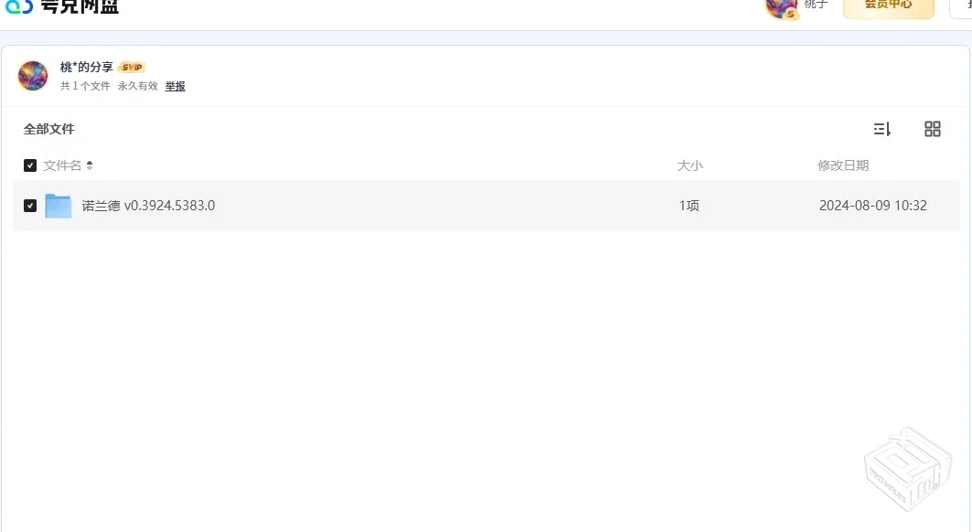Screen dimensions: 972x532
Task: Click the 2024-08-09 modified date text
Action: [874, 205]
